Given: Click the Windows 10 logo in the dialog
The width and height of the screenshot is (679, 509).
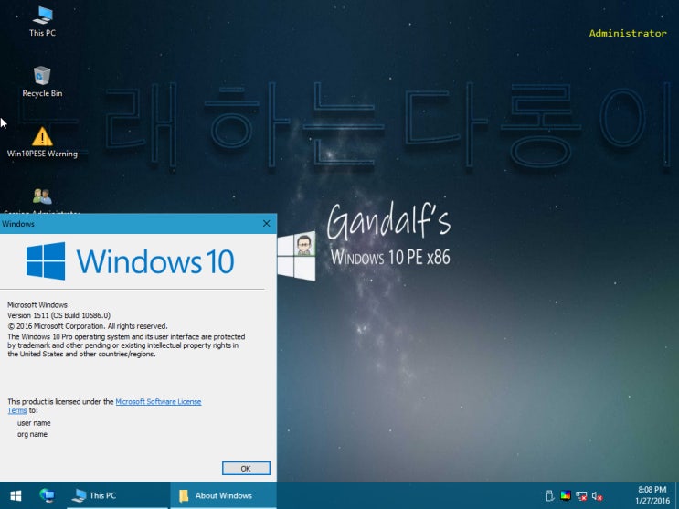Looking at the screenshot, I should (130, 261).
